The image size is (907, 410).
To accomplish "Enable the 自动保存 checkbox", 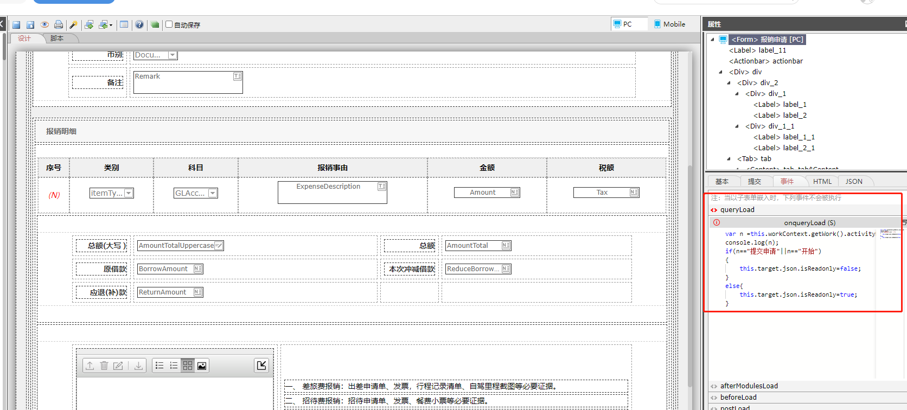I will 169,24.
